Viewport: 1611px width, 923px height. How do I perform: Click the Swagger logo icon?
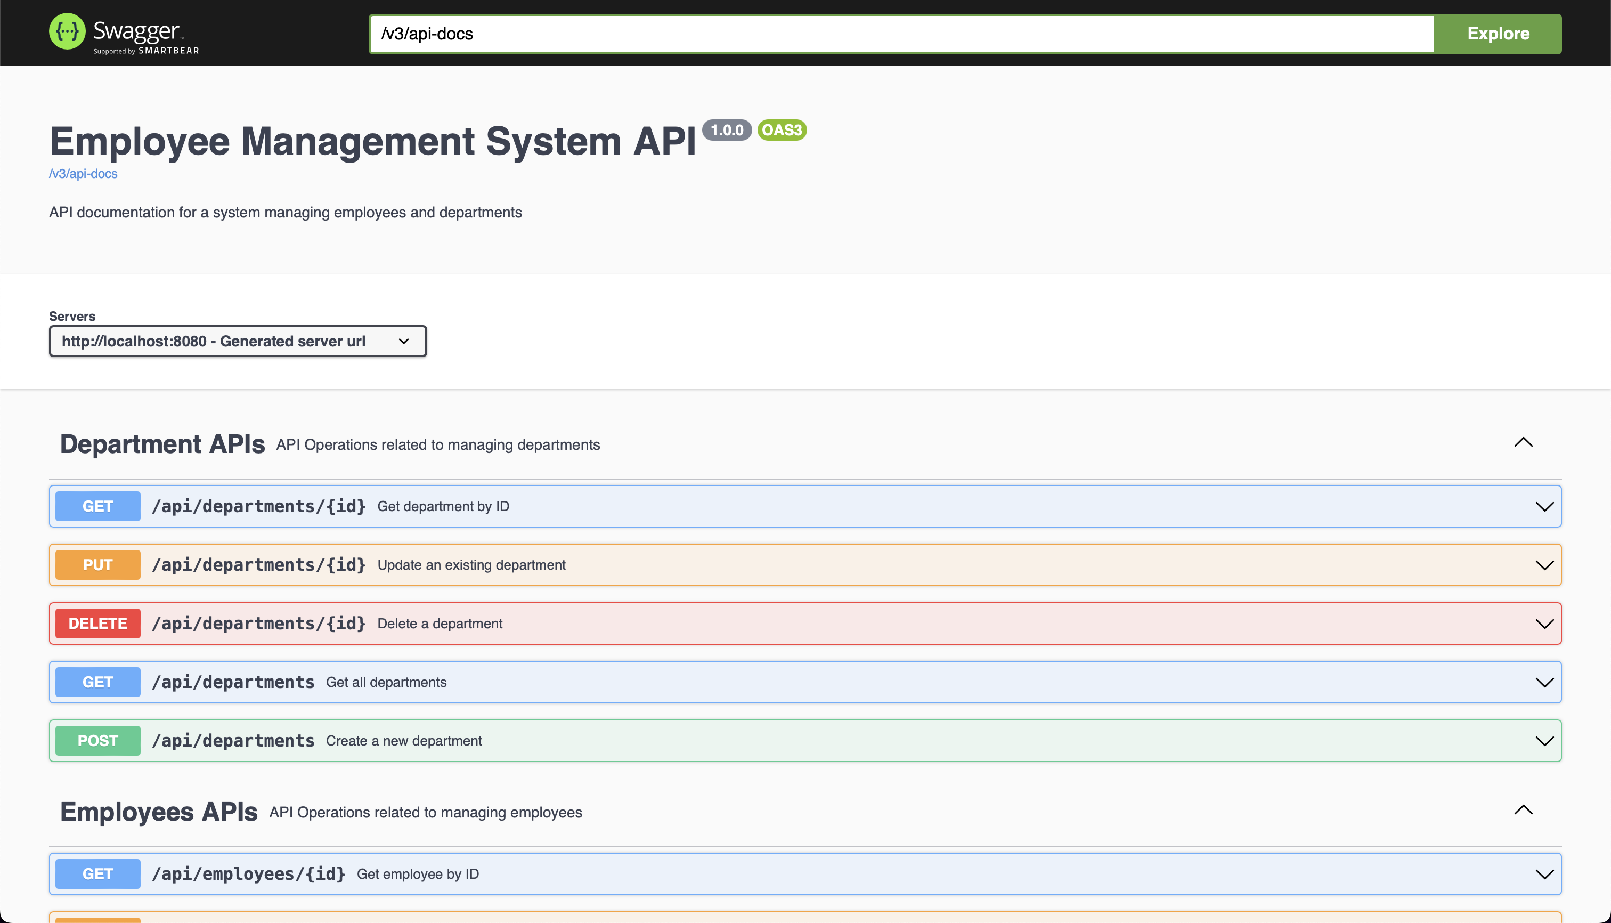tap(67, 31)
